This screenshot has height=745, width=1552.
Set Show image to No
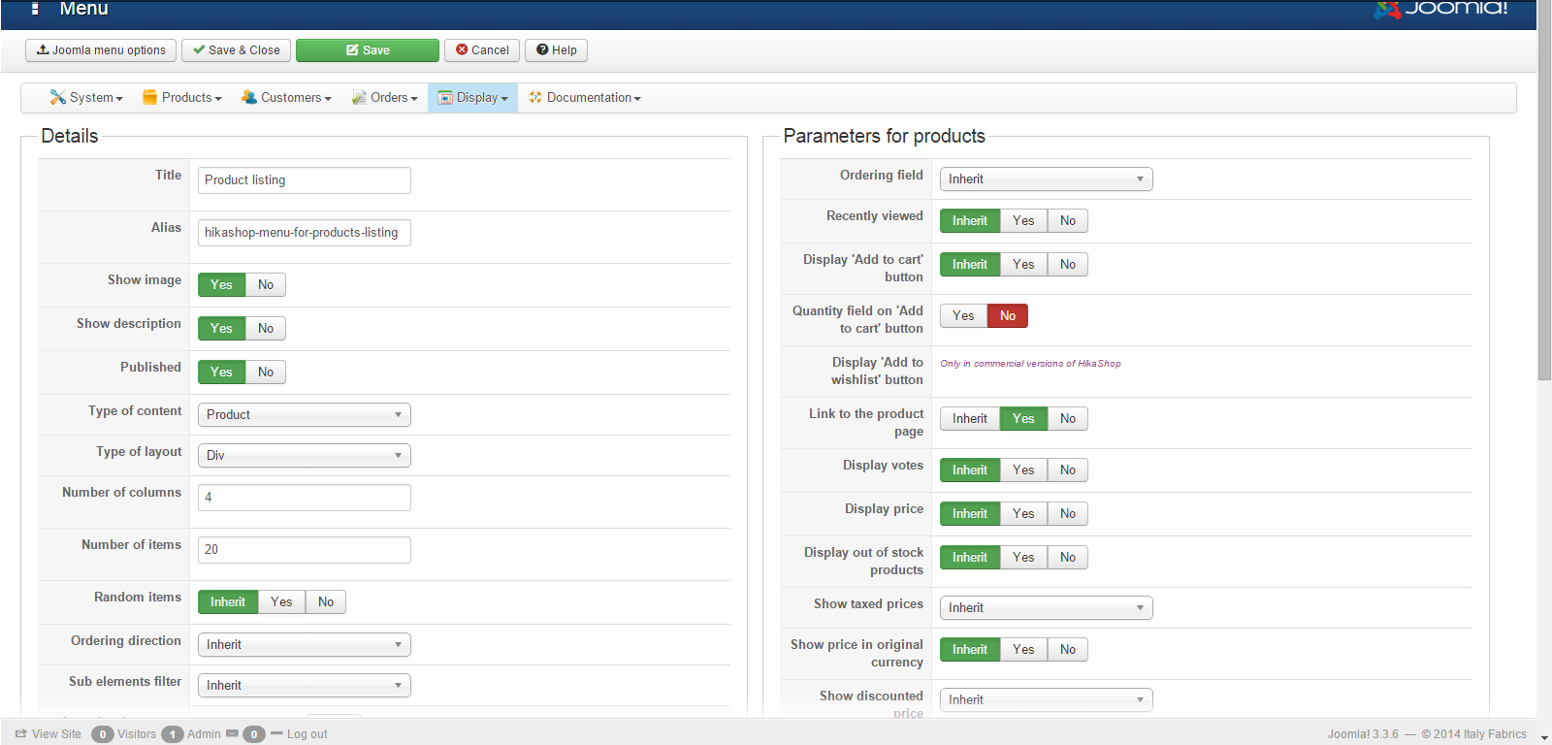(x=266, y=284)
